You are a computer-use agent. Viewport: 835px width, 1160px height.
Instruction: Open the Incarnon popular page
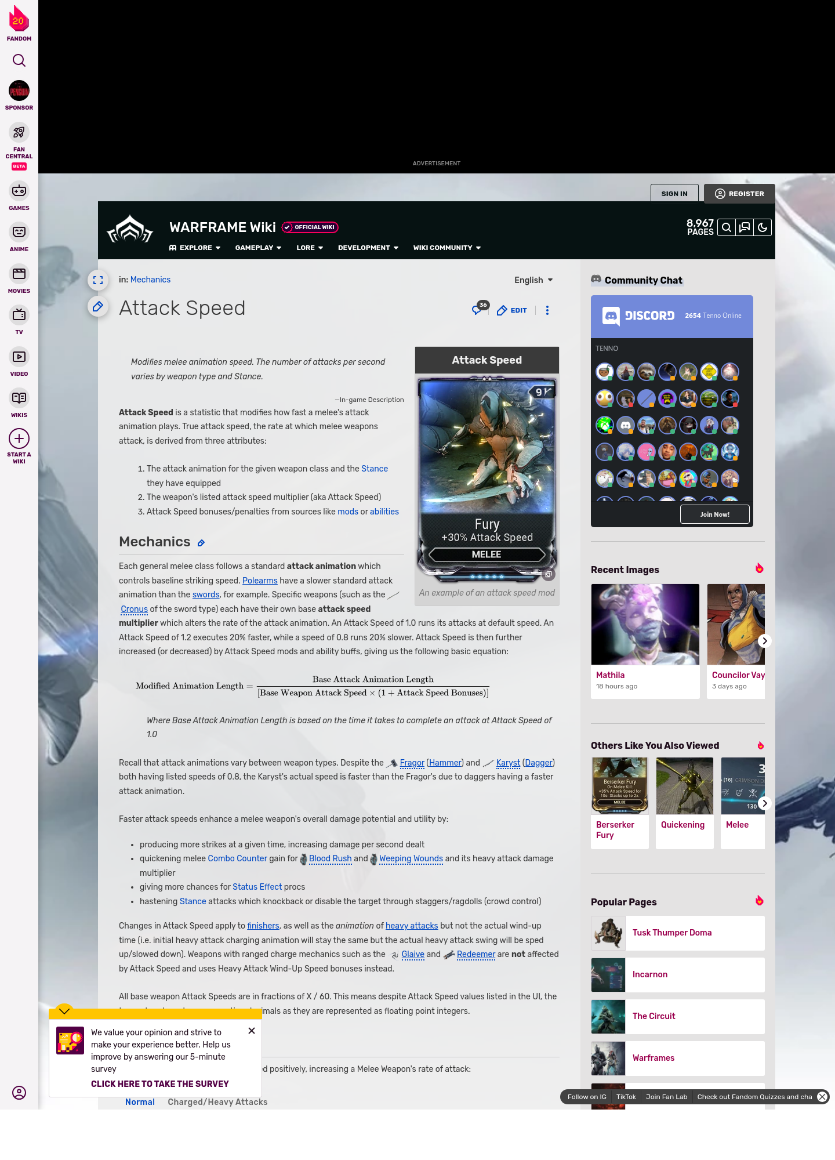pyautogui.click(x=678, y=974)
